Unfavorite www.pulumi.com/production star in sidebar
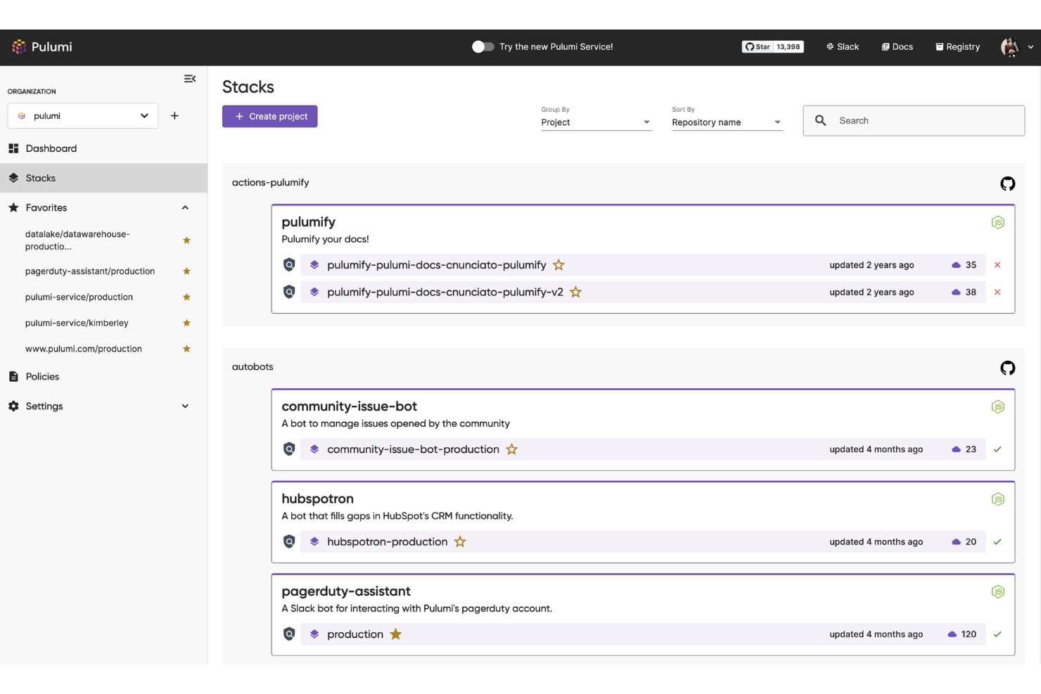 click(186, 349)
